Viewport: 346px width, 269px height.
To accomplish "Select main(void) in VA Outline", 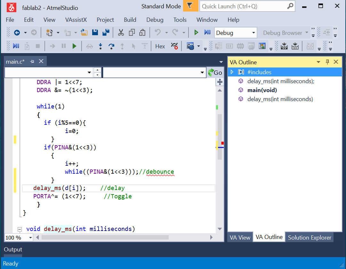I will pos(262,90).
